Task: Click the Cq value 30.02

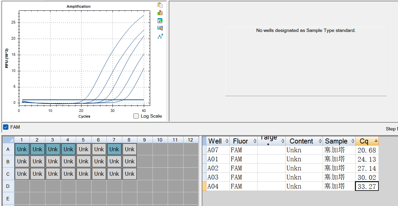Action: (367, 177)
